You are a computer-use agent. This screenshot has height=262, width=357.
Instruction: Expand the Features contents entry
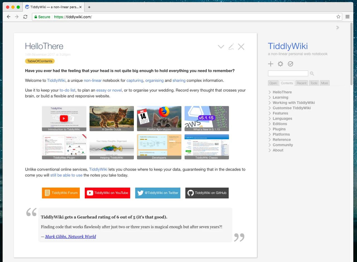tap(270, 113)
